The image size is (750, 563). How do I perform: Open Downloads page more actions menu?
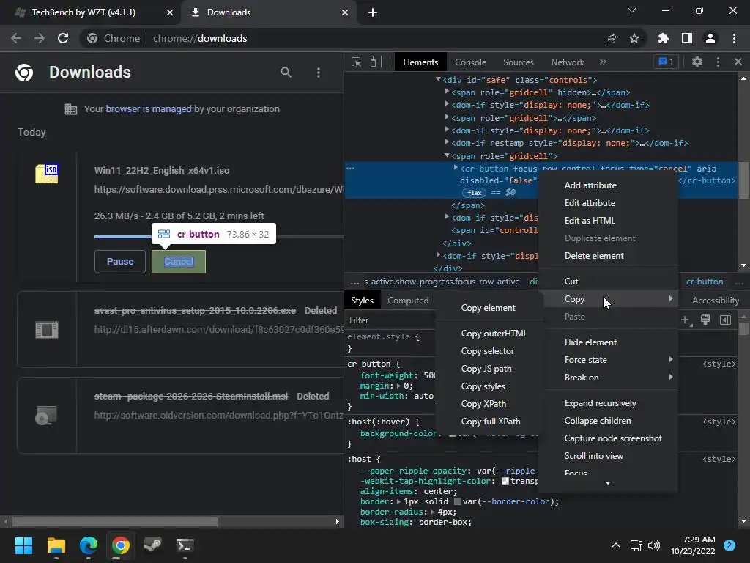tap(319, 73)
